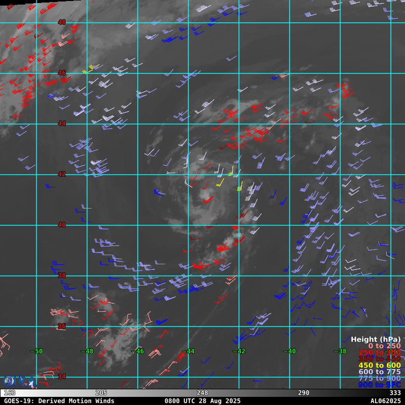Click the latitude label 44
Screen dimensions: 405x405
click(62, 124)
